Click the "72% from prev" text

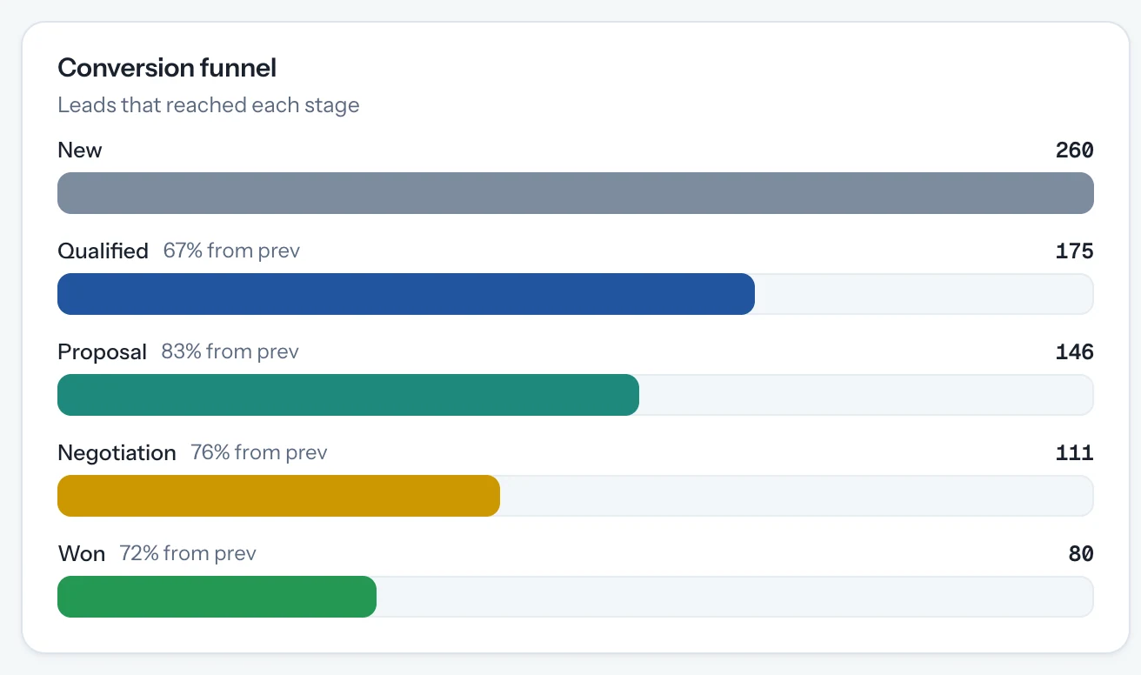click(x=188, y=554)
